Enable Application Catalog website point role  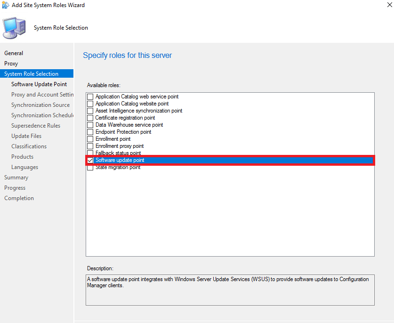click(89, 103)
